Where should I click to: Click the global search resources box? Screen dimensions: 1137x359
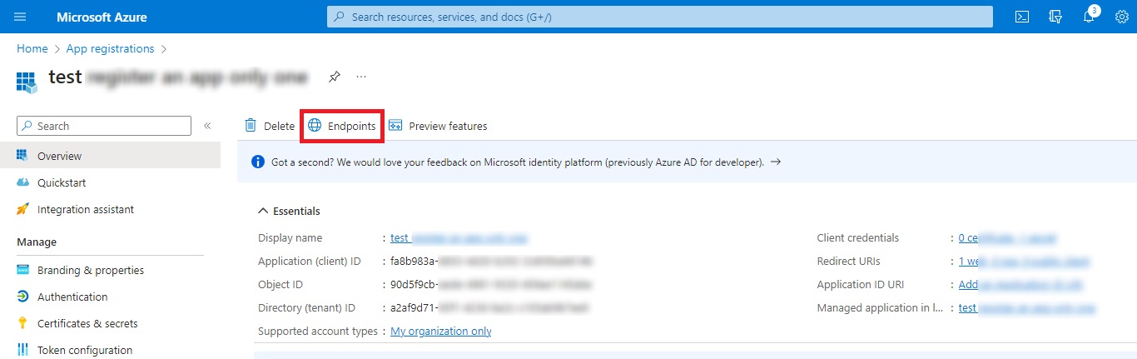(x=659, y=17)
